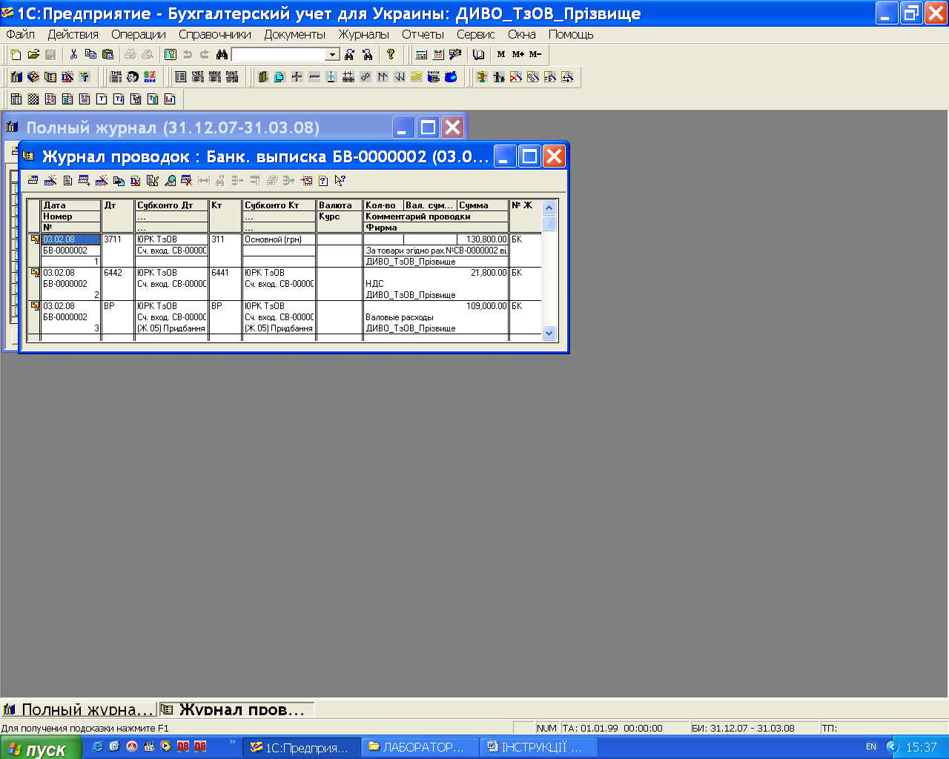Image resolution: width=949 pixels, height=759 pixels.
Task: Open the calendar icon next to calculator
Action: coord(438,54)
